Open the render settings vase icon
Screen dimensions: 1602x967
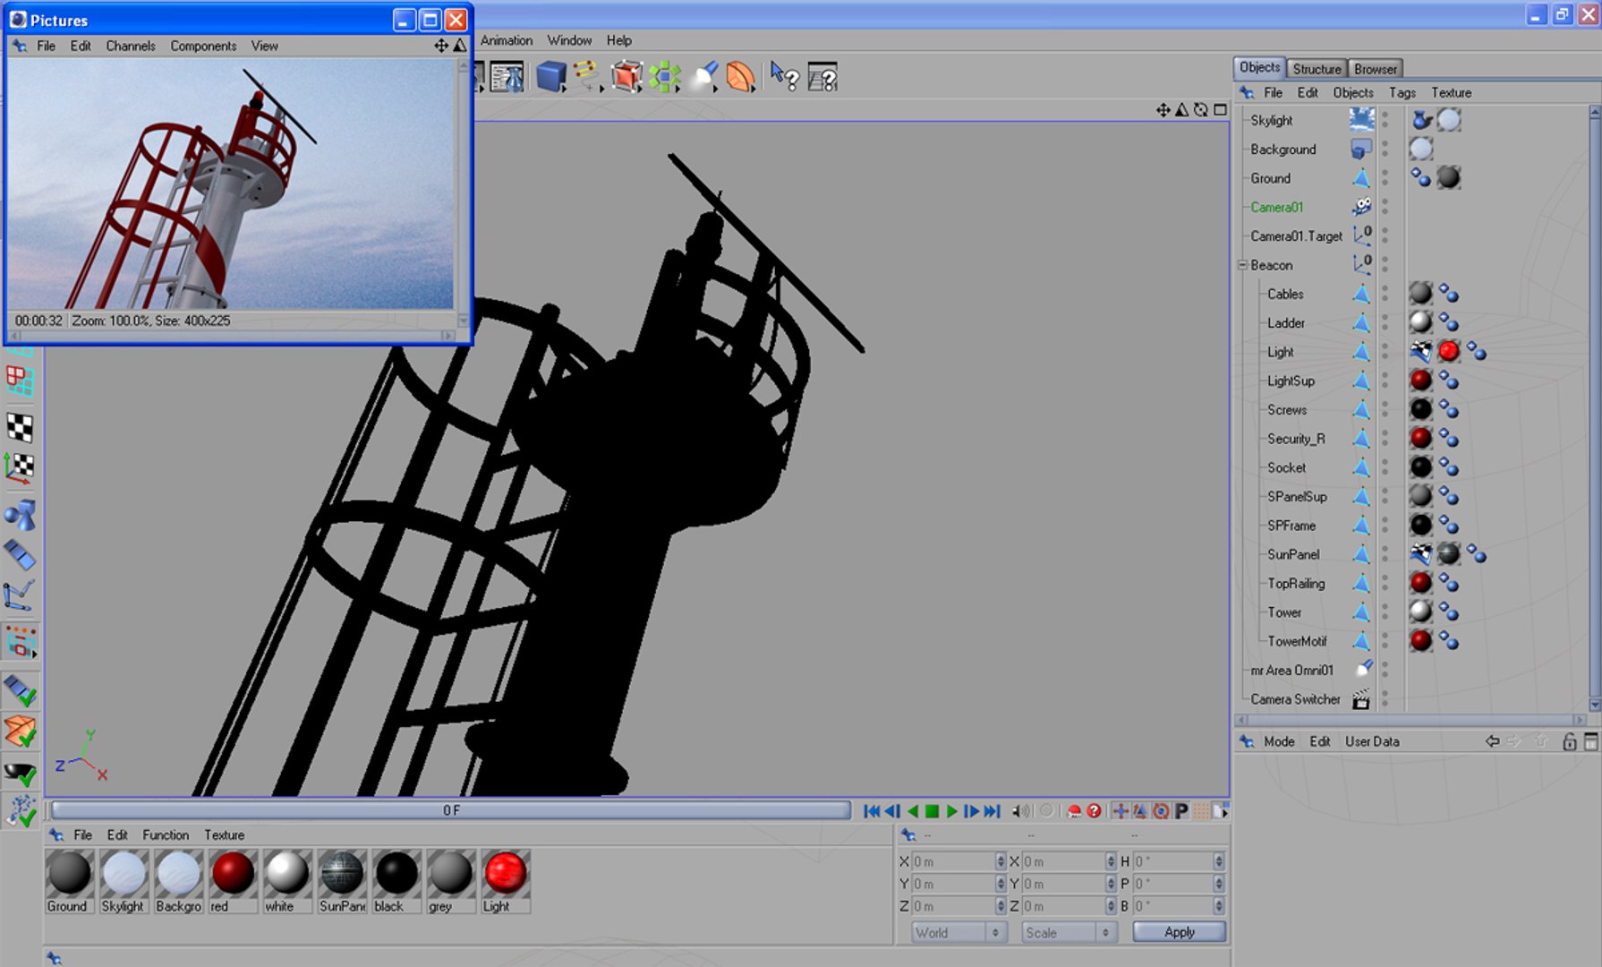[507, 78]
